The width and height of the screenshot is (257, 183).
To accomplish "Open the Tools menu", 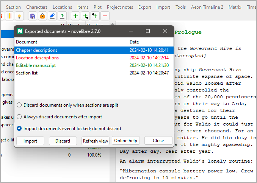I will tap(181, 7).
